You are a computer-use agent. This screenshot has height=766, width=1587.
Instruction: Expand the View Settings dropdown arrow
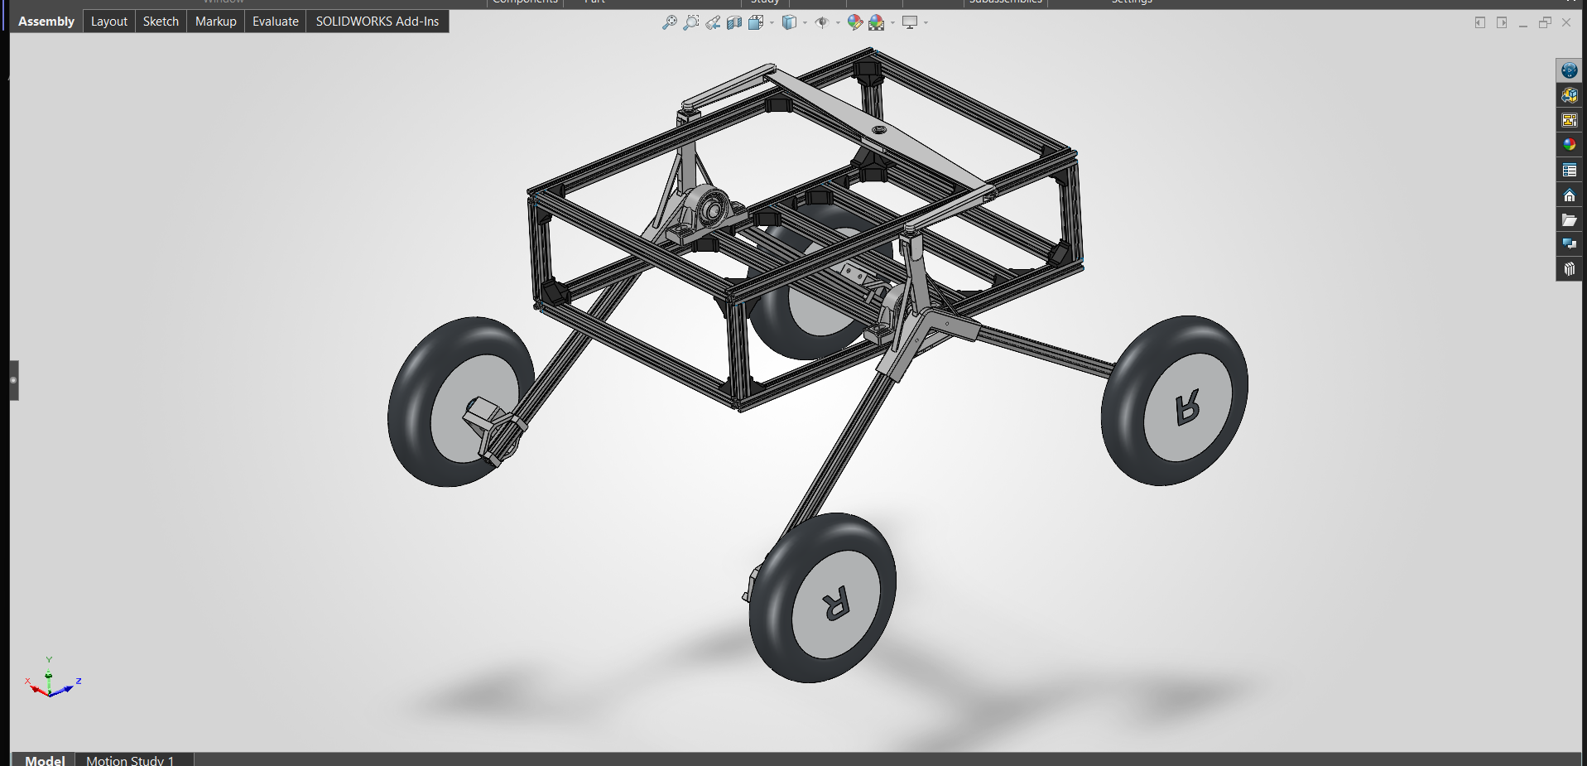coord(926,22)
